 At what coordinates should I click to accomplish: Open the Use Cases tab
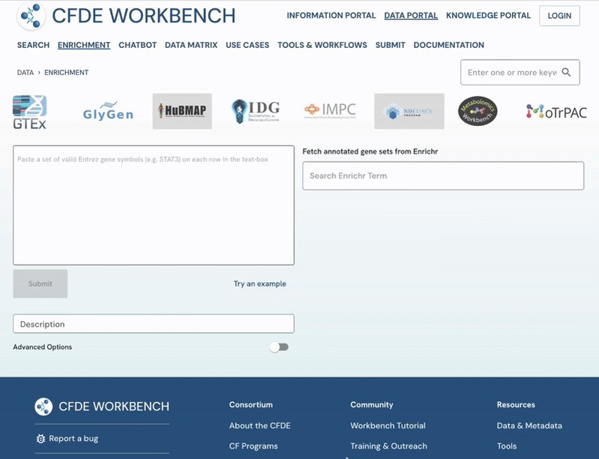247,45
